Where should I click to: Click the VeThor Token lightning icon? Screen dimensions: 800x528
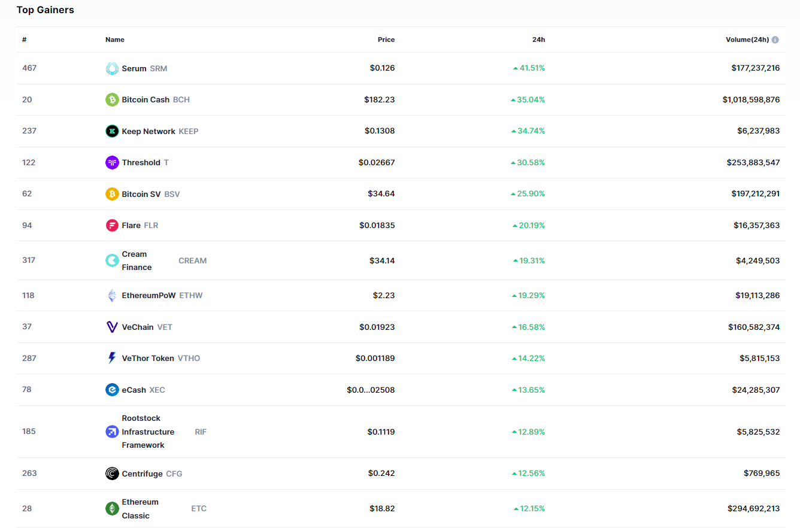[x=112, y=359]
